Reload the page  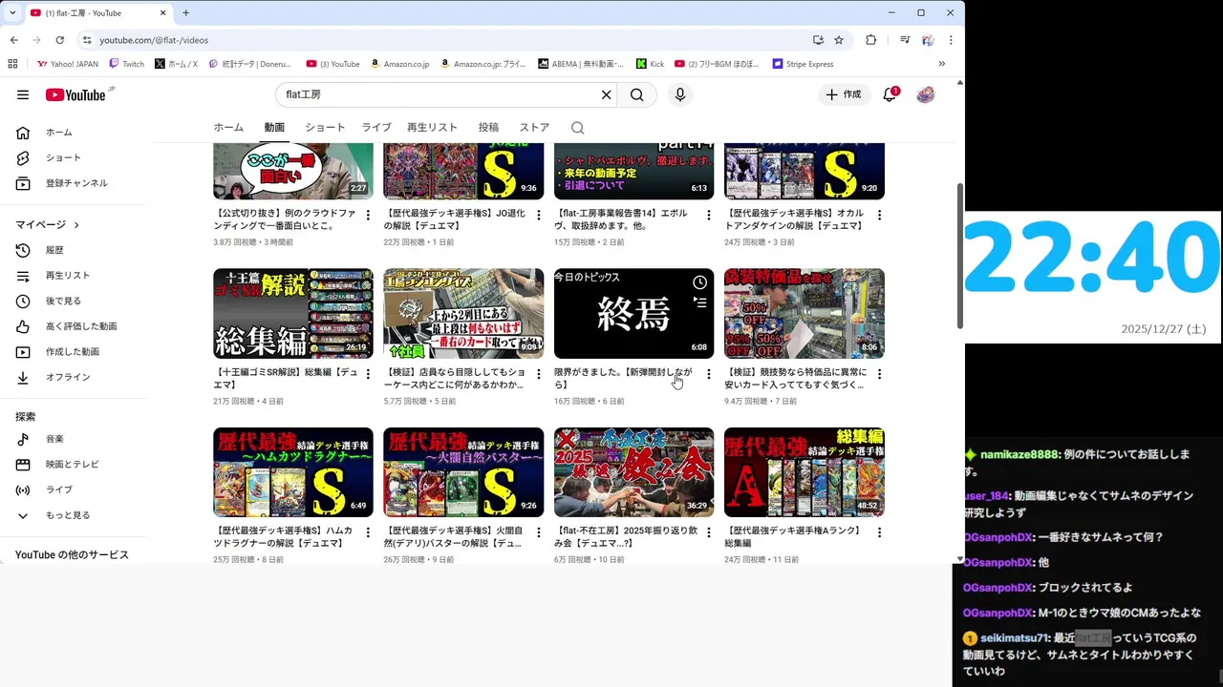coord(59,40)
